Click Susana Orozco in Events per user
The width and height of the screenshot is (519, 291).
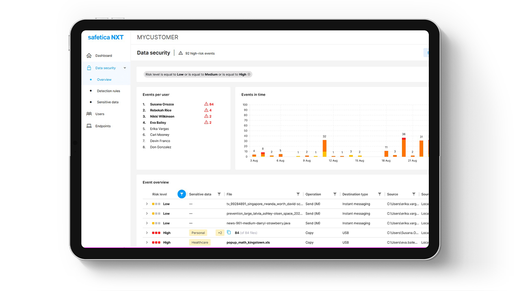tap(162, 104)
